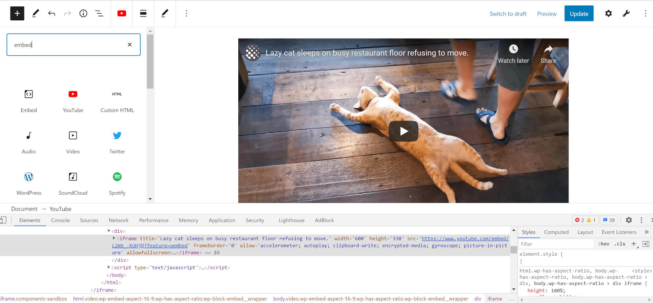Viewport: 653px width, 303px height.
Task: Show more styles pane tabs
Action: (646, 232)
